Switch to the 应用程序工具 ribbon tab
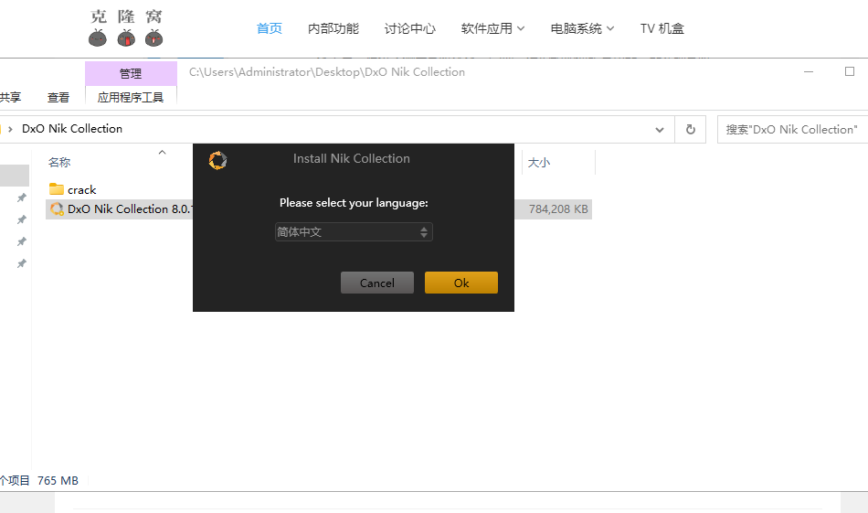The height and width of the screenshot is (513, 868). 131,97
